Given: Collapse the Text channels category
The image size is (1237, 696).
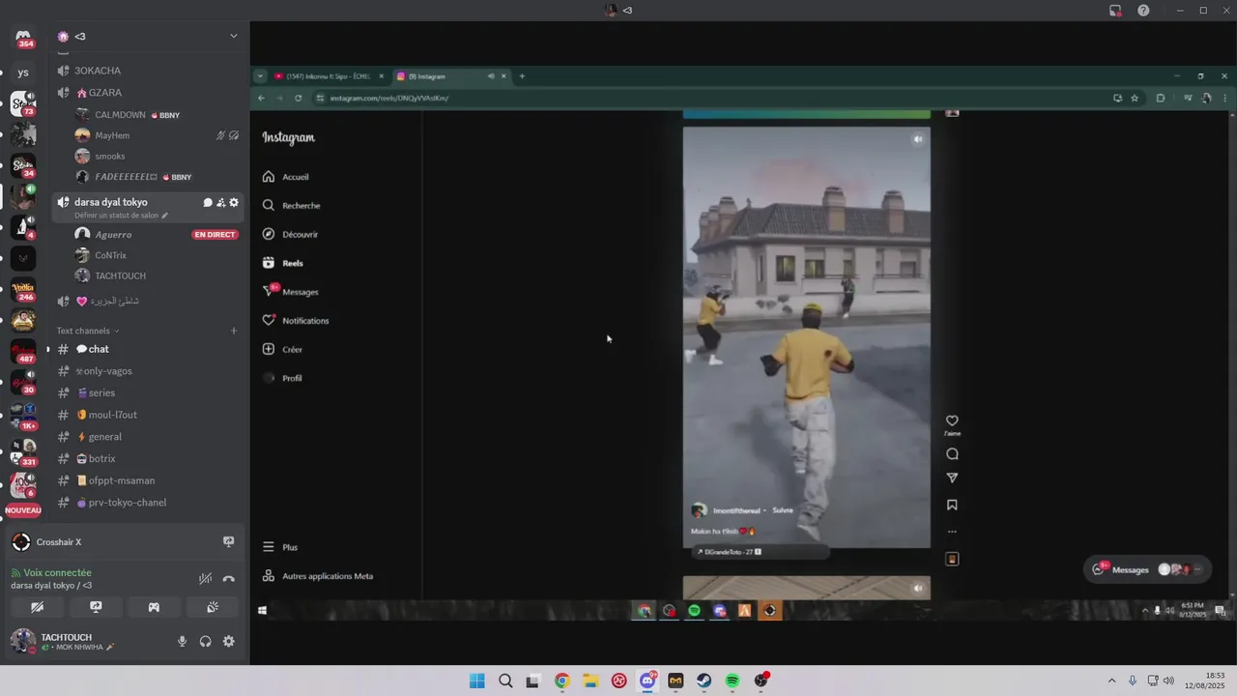Looking at the screenshot, I should coord(87,331).
